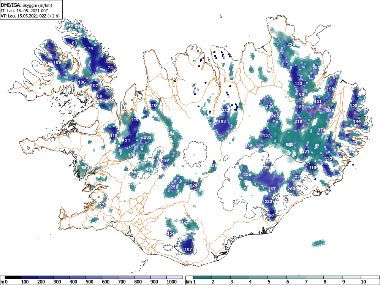The height and width of the screenshot is (285, 380).
Task: Click the '123' visibility value
Action: pyautogui.click(x=298, y=84)
